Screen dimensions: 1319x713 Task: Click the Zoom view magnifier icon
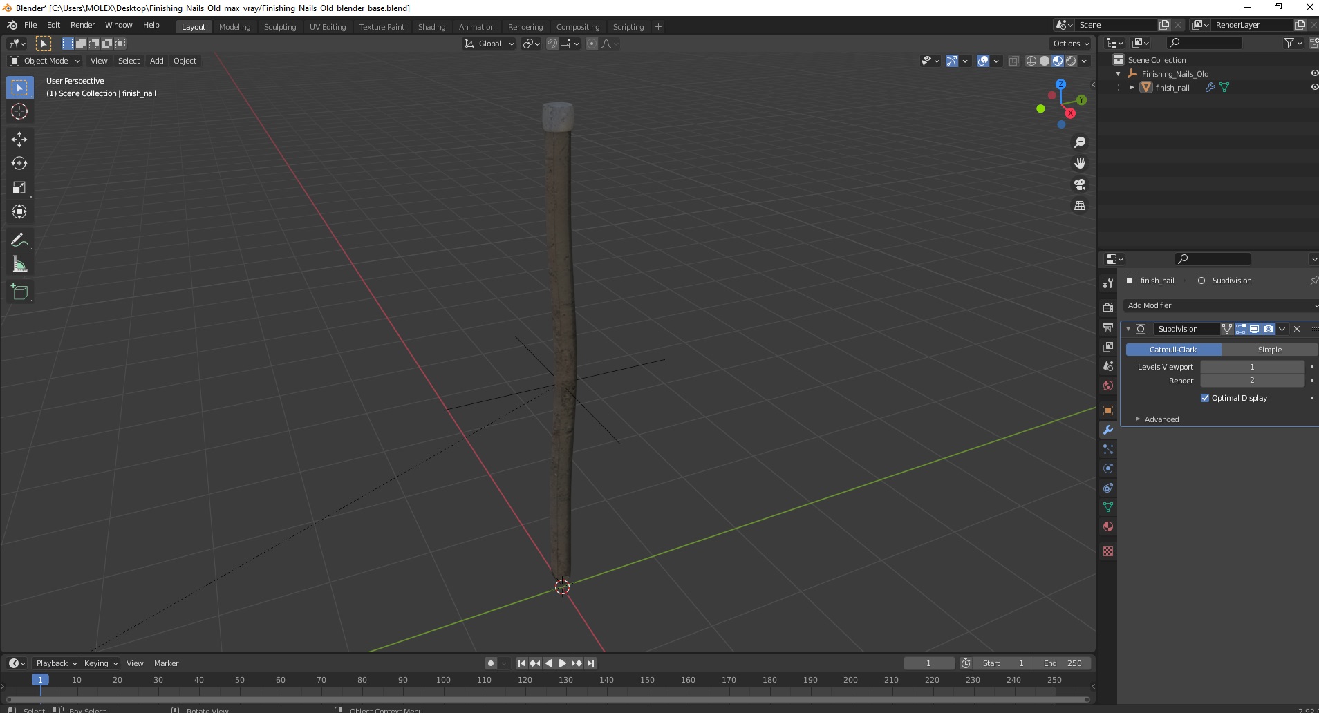pyautogui.click(x=1080, y=142)
